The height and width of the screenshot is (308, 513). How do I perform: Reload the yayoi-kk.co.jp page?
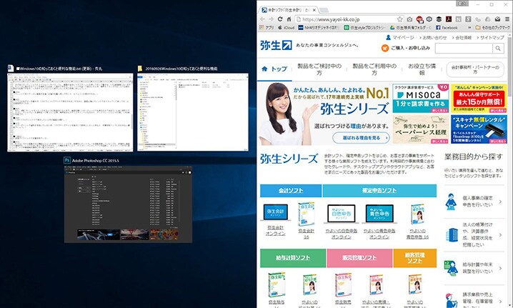tap(280, 19)
